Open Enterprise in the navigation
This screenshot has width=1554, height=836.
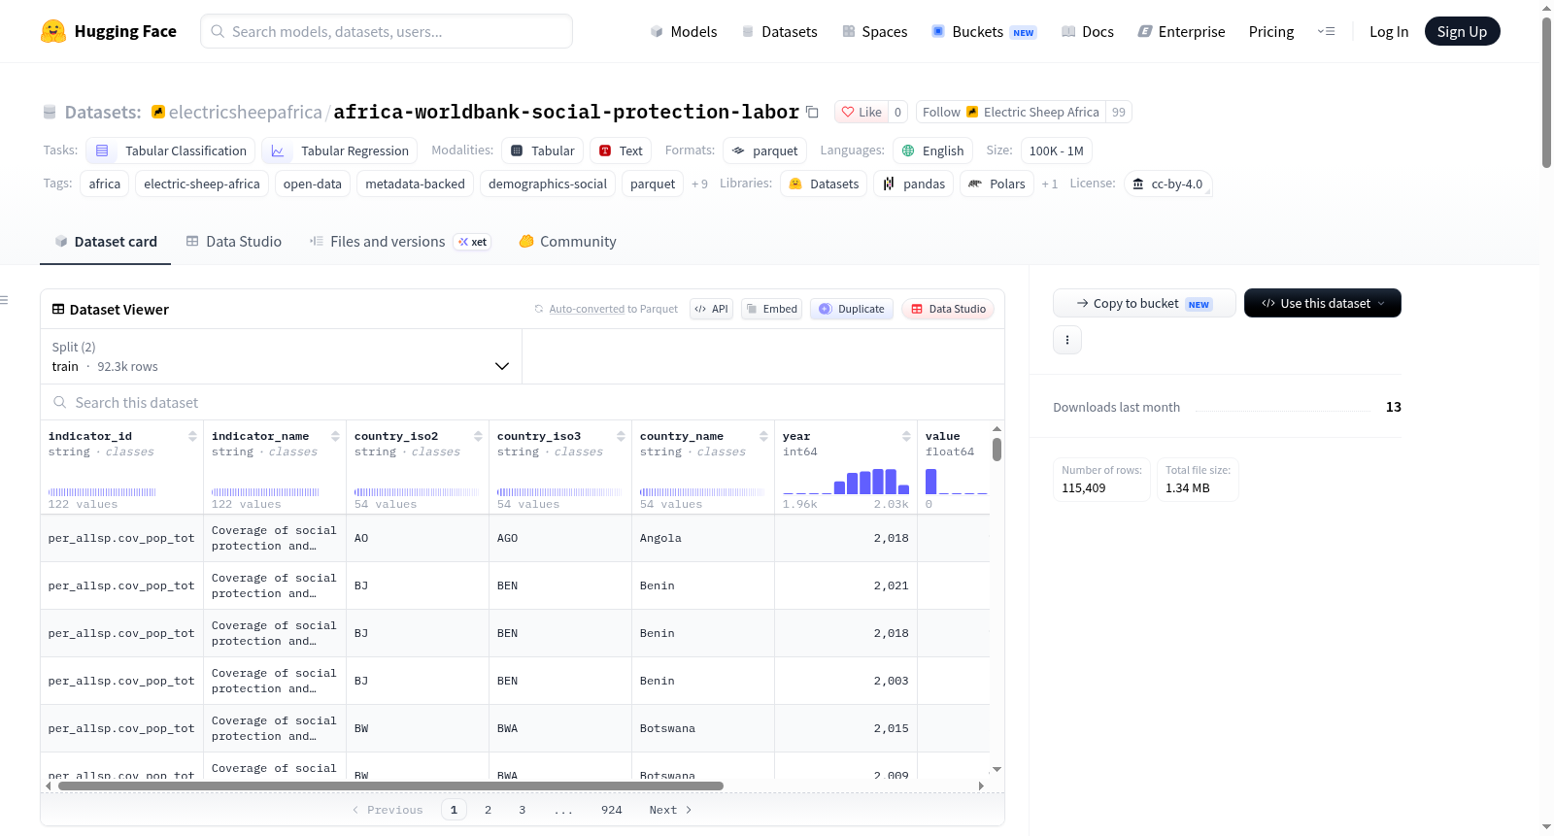pyautogui.click(x=1181, y=31)
